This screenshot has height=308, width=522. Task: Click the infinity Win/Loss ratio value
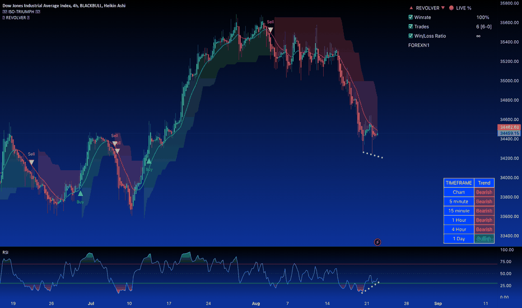478,36
